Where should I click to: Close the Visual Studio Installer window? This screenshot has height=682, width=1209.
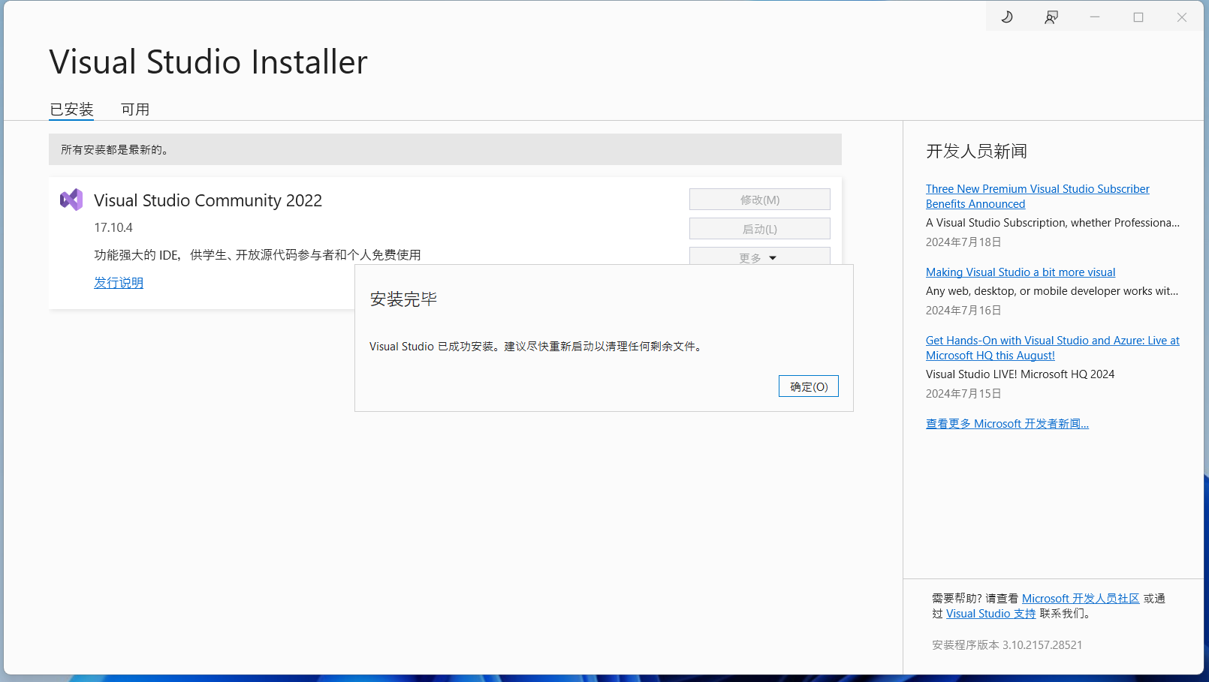coord(1182,17)
